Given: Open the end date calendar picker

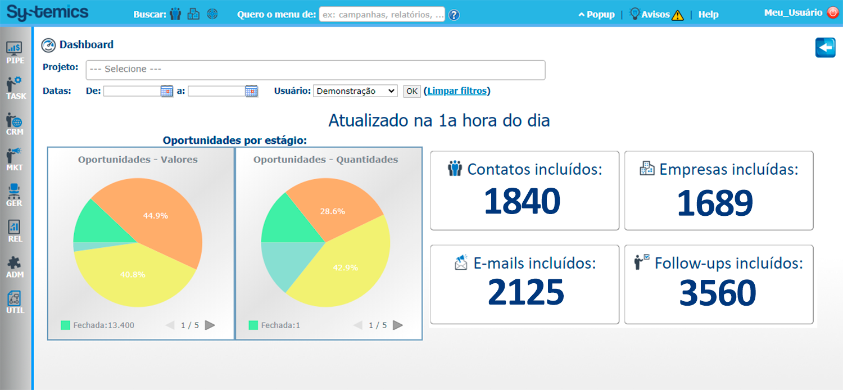Looking at the screenshot, I should click(251, 91).
